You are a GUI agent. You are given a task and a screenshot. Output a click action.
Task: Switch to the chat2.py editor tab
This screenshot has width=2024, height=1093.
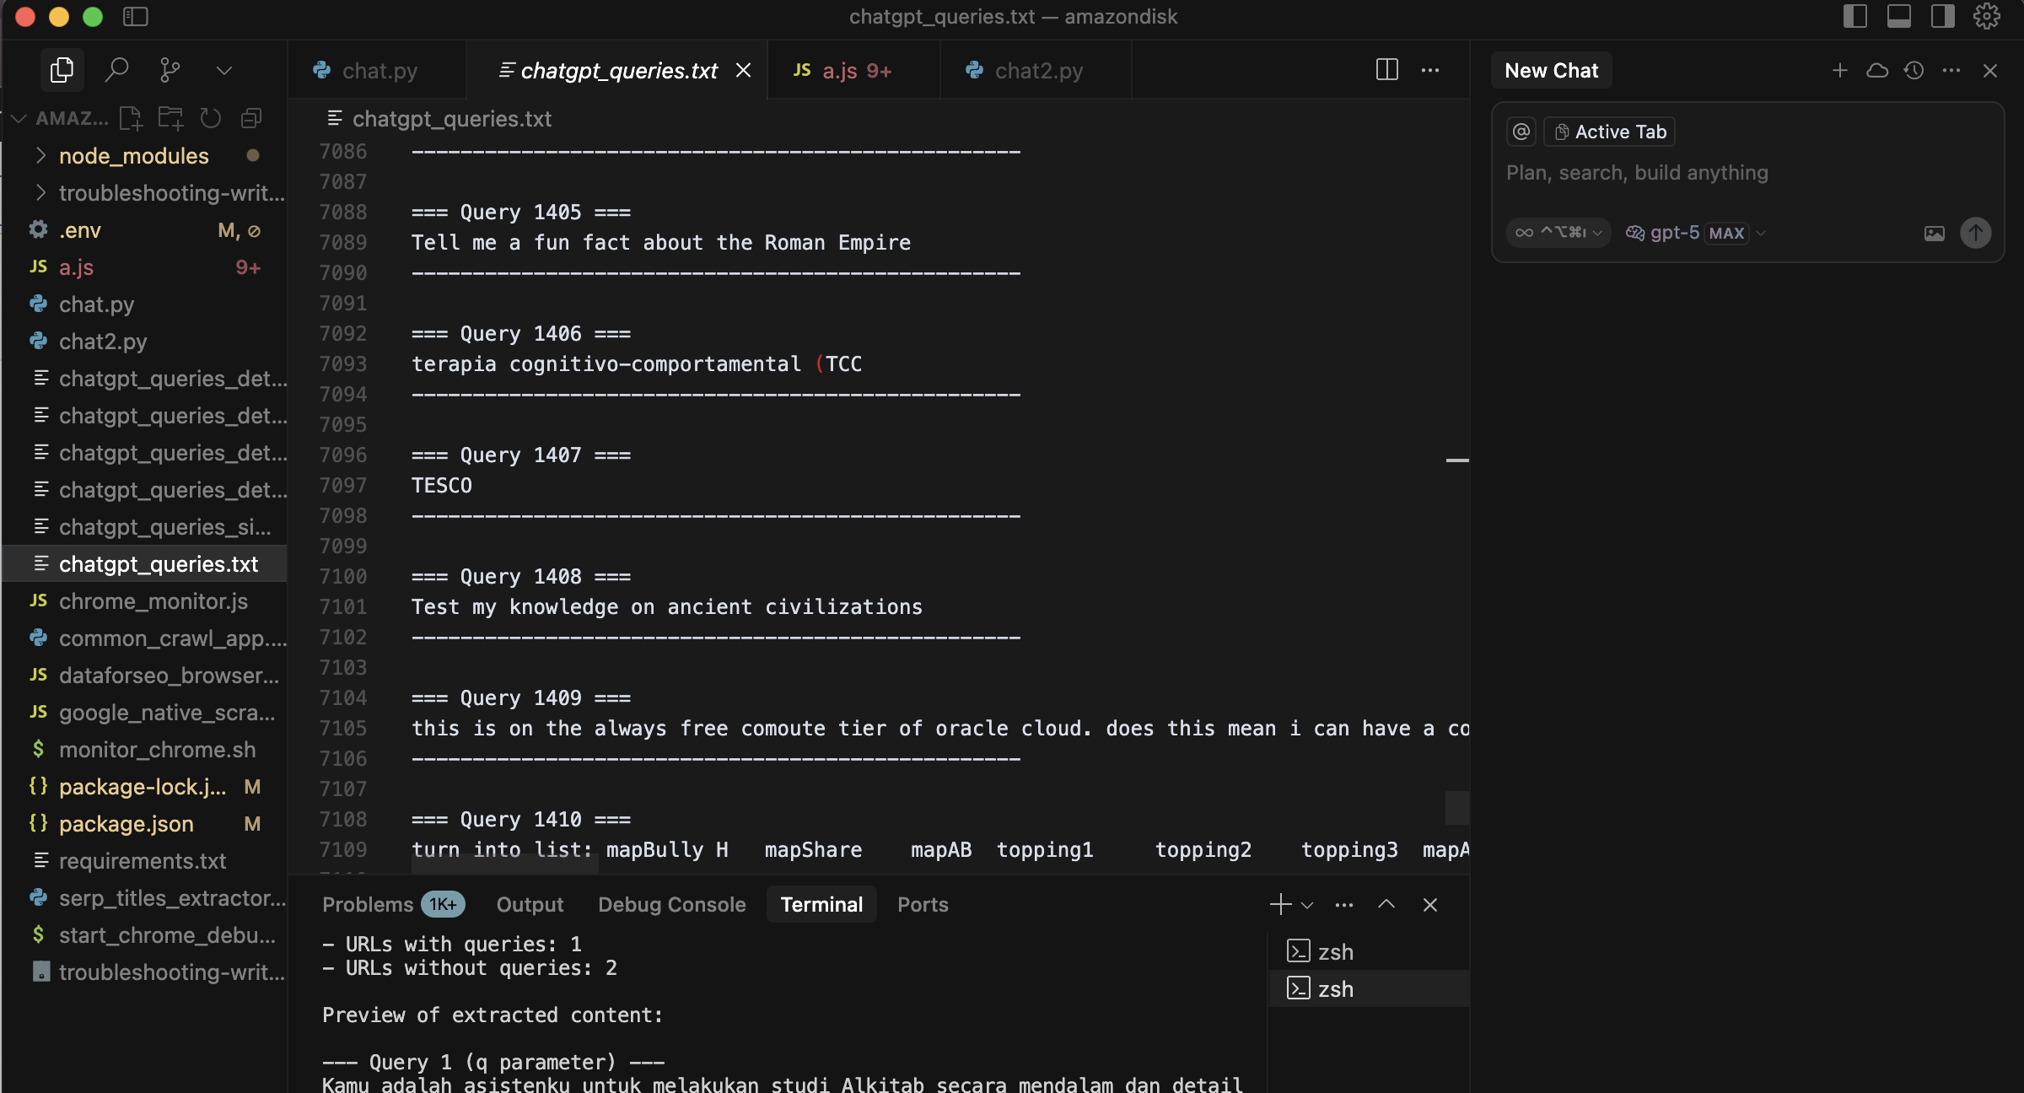(1037, 71)
